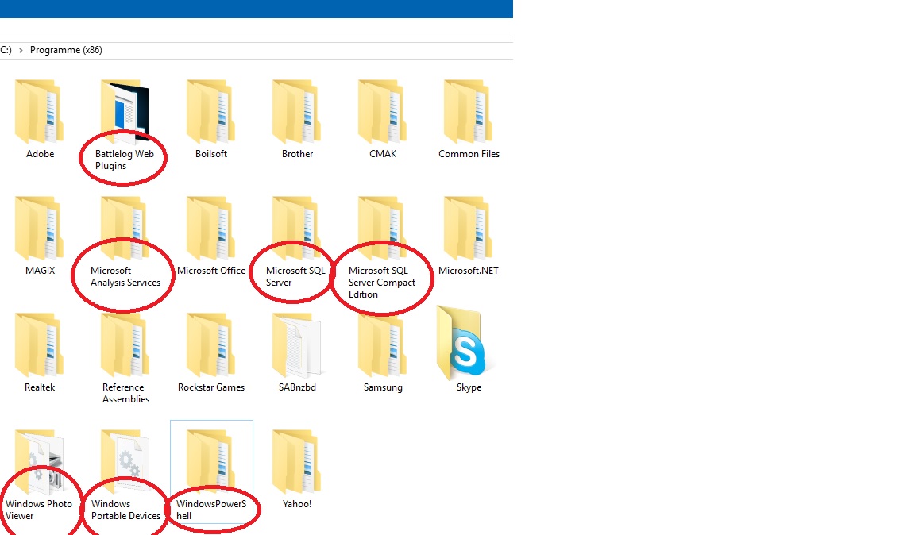Click the Yahoo! name label
The image size is (915, 535).
pyautogui.click(x=296, y=504)
